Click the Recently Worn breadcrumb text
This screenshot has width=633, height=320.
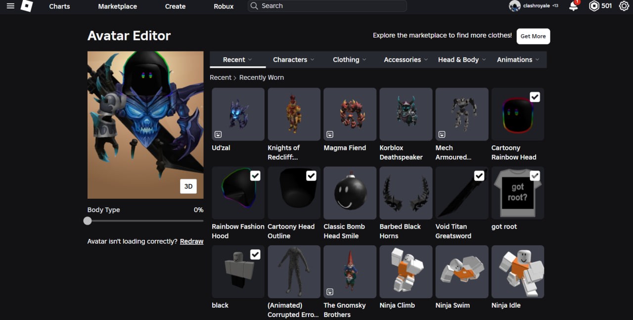tap(262, 77)
